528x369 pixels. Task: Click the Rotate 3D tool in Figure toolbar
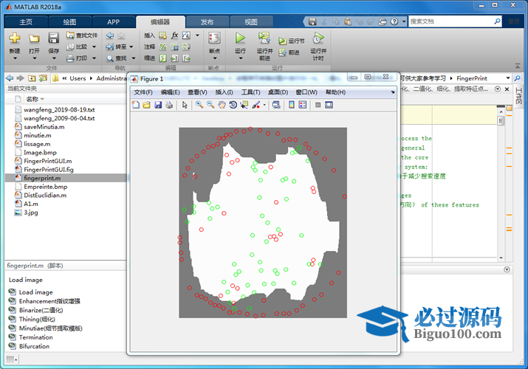coord(233,105)
